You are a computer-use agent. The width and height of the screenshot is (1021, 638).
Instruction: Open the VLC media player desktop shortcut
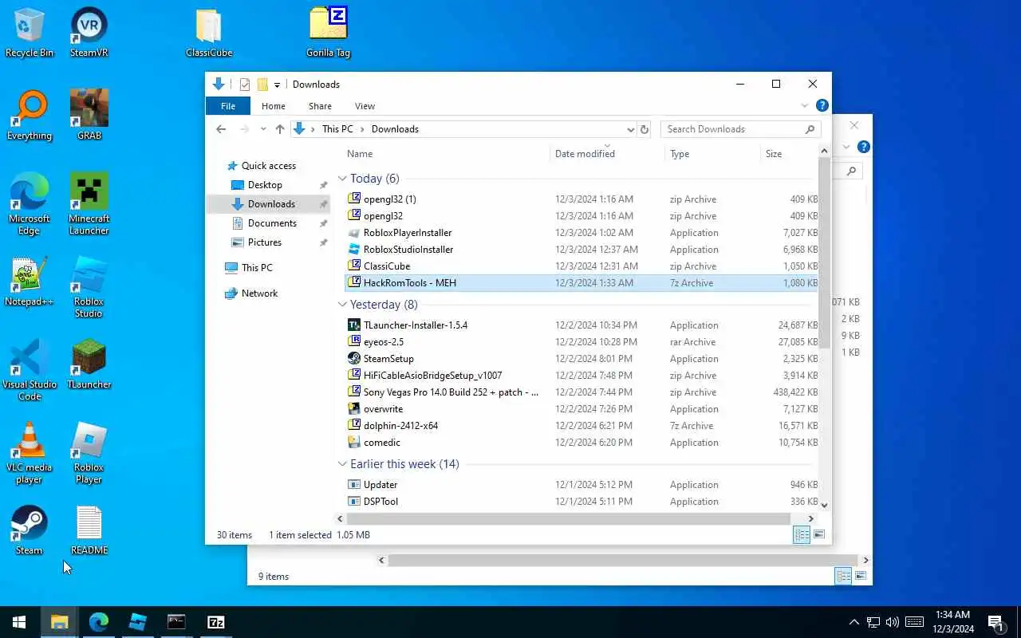pos(29,453)
